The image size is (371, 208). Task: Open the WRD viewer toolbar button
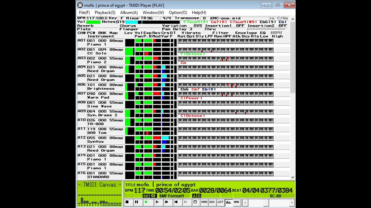pyautogui.click(x=204, y=202)
